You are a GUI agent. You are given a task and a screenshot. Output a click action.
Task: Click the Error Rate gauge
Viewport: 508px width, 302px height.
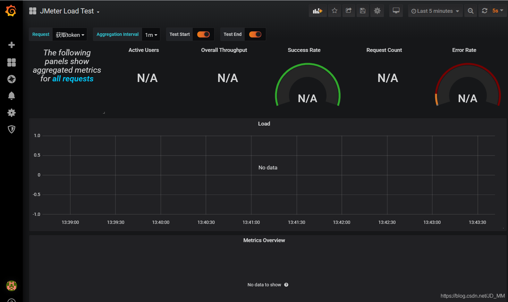pos(468,85)
